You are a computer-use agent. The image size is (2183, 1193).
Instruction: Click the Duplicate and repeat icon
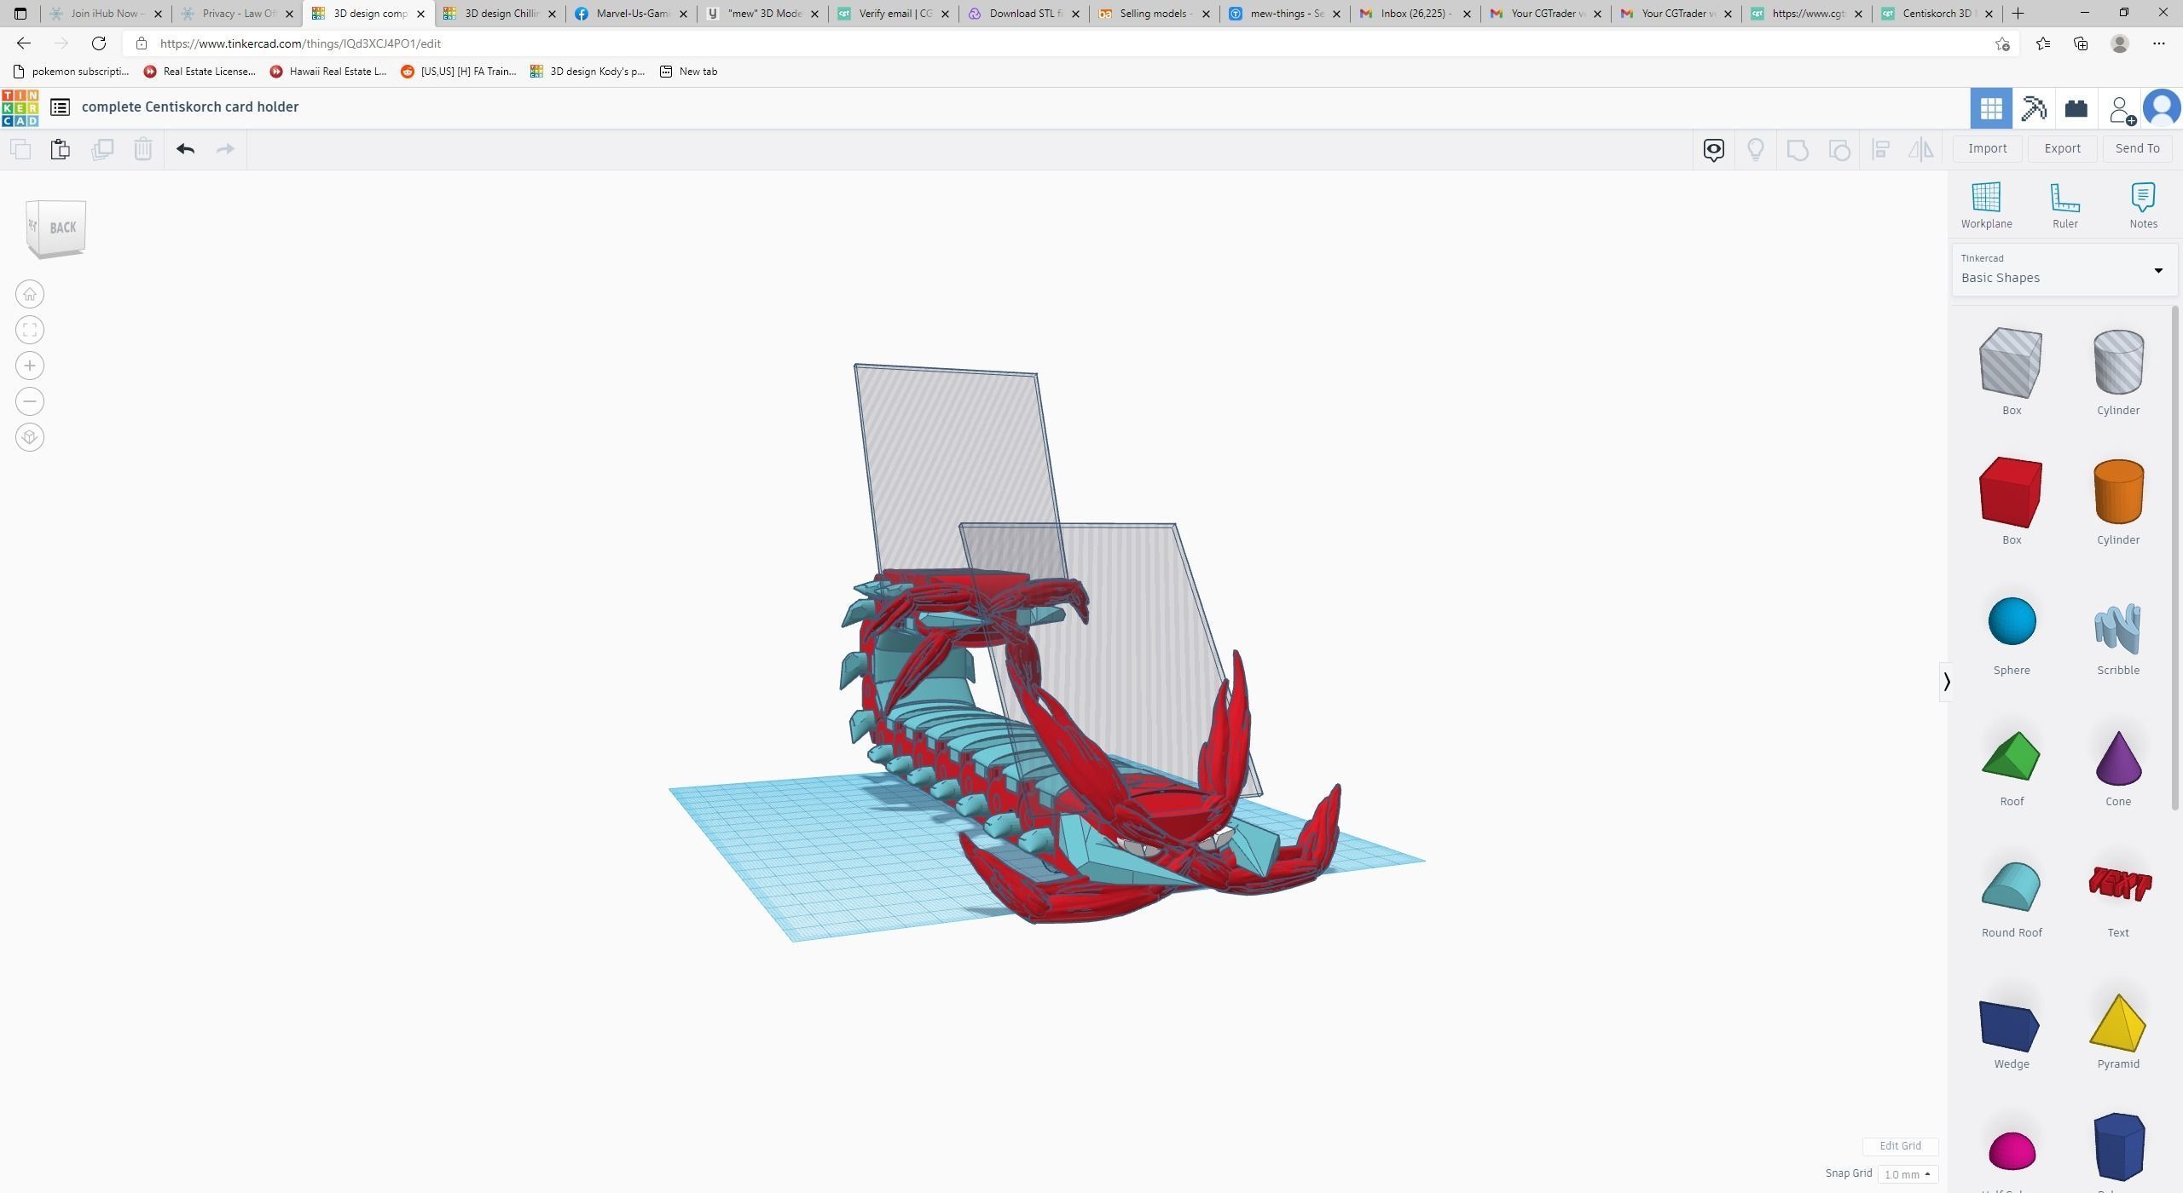pos(102,150)
